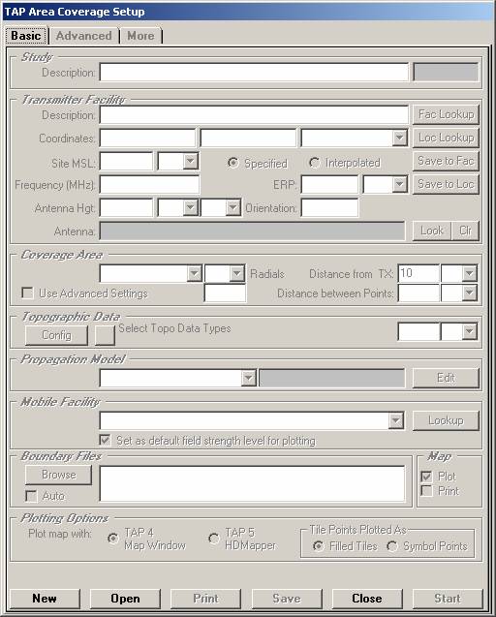Click the Distance from TX field
Viewport: 496px width, 617px height.
418,273
